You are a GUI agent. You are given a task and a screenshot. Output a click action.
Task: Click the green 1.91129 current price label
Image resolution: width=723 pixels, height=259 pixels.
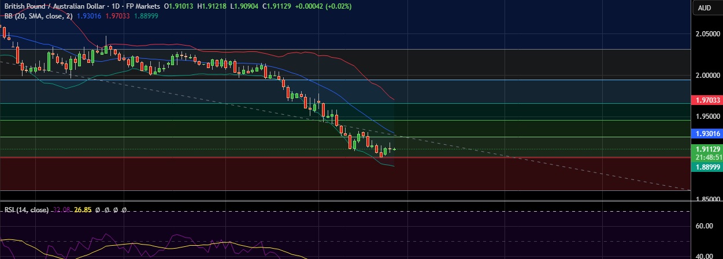point(707,149)
